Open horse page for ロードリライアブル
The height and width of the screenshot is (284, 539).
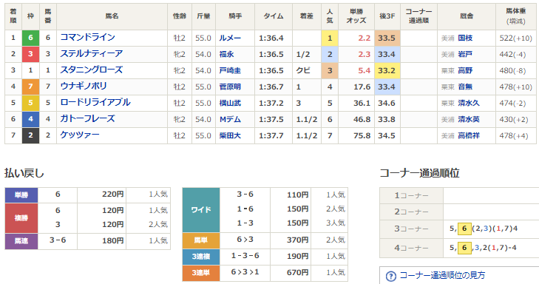95,103
